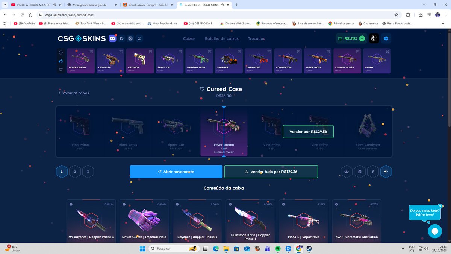Screen dimensions: 451x254
Task: Expand hidden bookmarks with the double chevron
Action: pos(443,23)
